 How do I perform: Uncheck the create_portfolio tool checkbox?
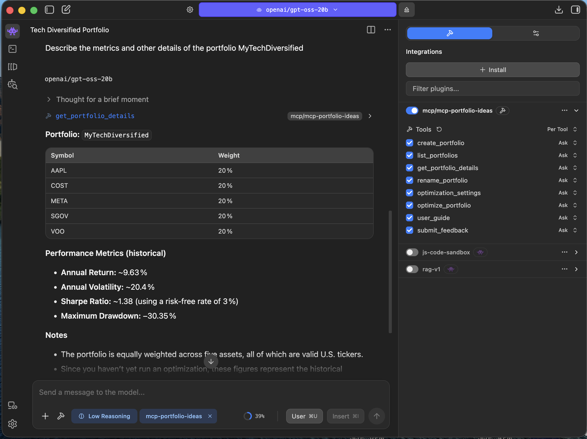tap(410, 143)
